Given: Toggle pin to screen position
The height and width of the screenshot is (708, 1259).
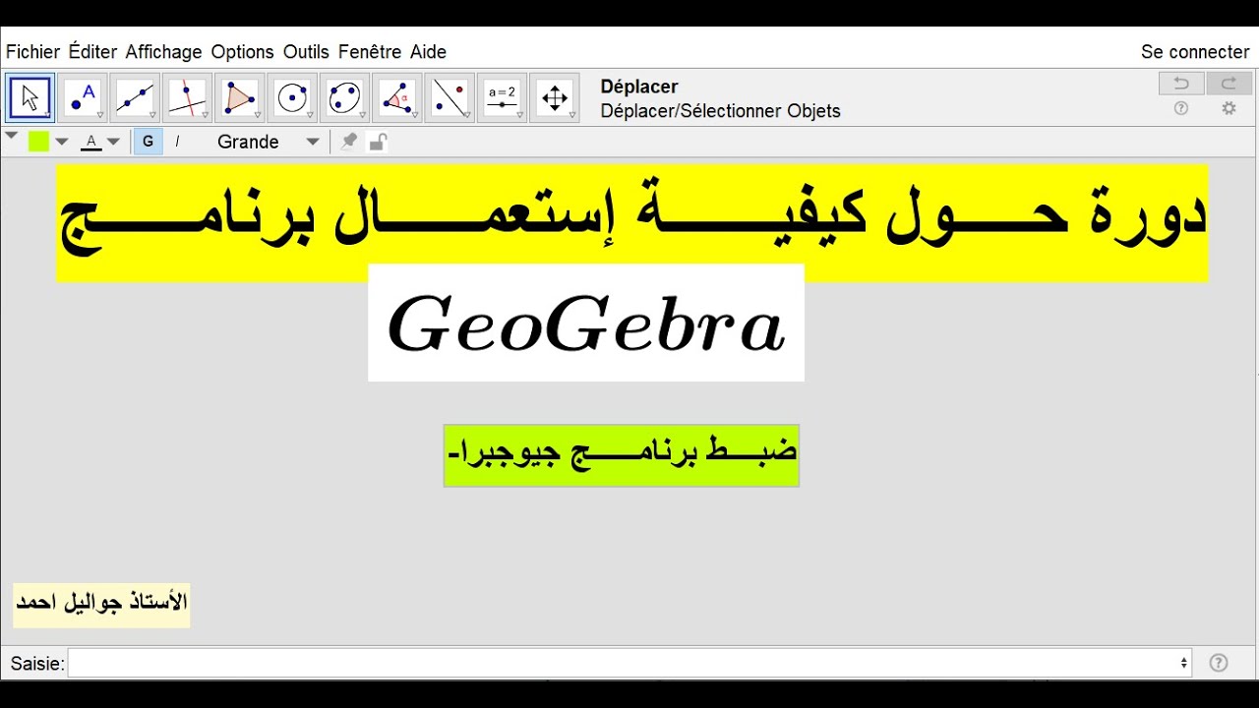Looking at the screenshot, I should [x=348, y=142].
